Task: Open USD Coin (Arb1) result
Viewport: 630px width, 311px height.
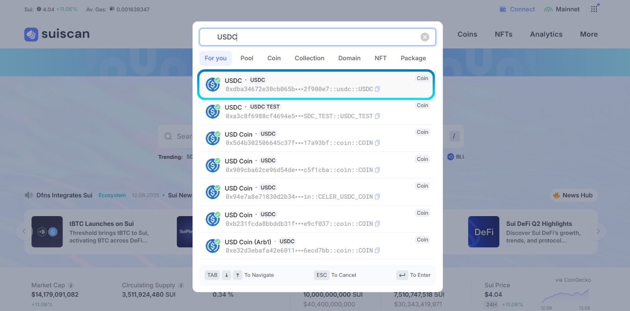Action: click(x=316, y=246)
